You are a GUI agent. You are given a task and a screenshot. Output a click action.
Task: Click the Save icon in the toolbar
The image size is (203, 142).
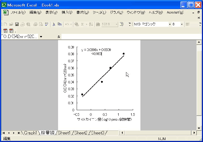click(17, 25)
